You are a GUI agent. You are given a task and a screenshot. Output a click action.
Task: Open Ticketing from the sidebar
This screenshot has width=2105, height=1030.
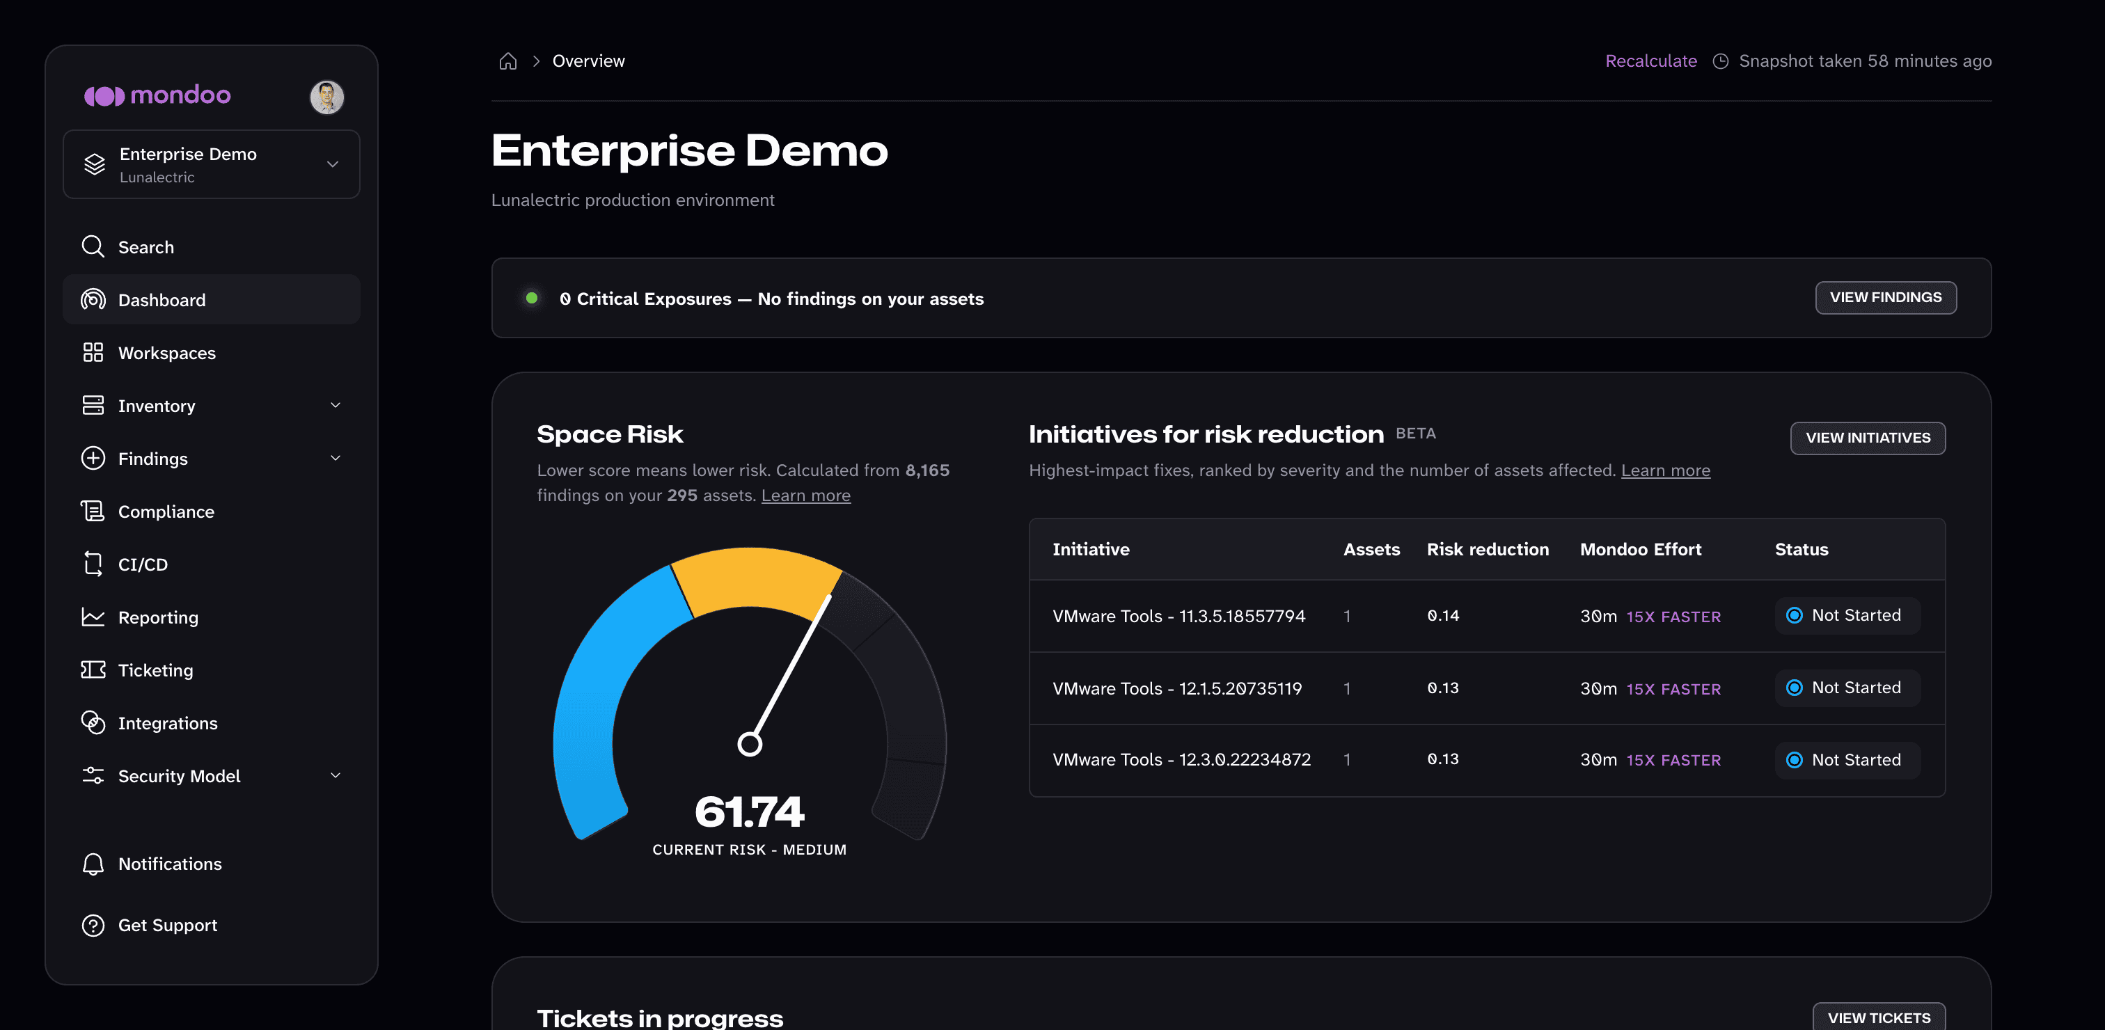[x=212, y=669]
